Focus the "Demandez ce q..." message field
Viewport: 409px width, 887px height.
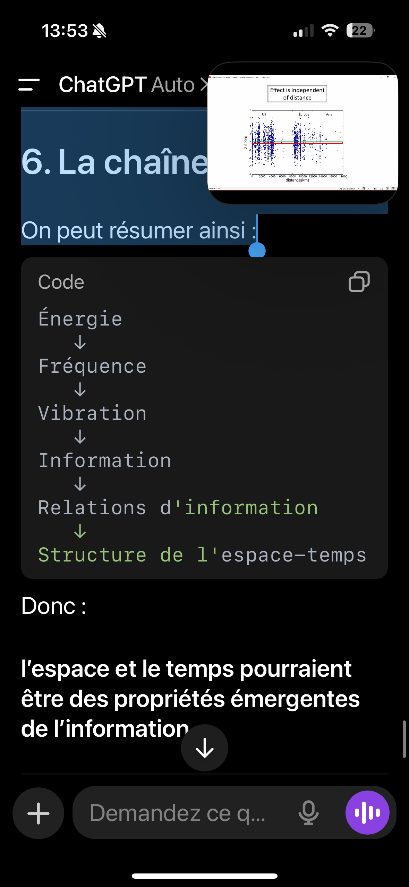[x=187, y=813]
